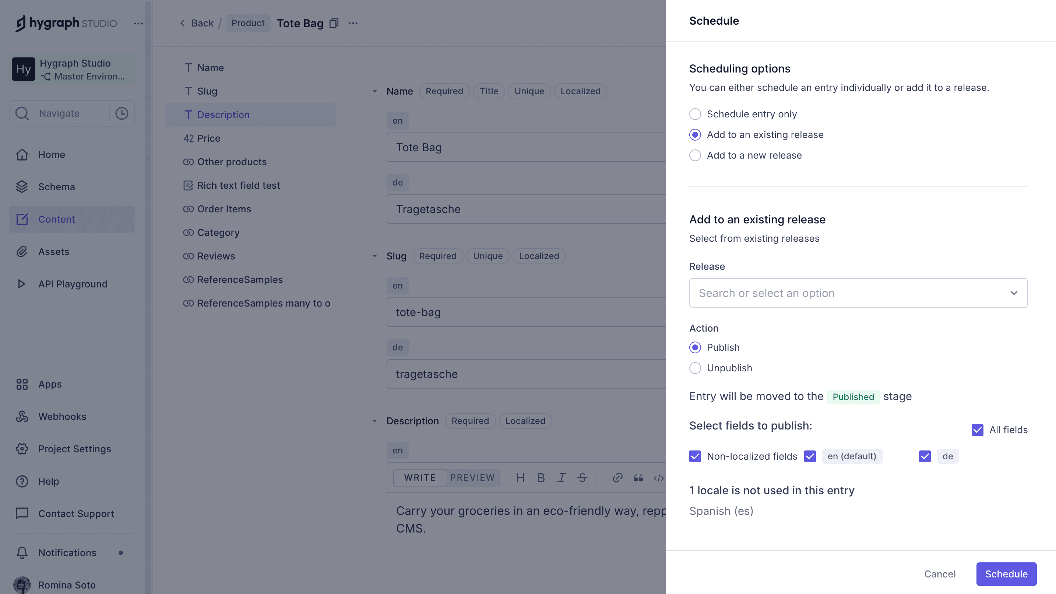
Task: Choose the Unpublish action
Action: click(695, 368)
